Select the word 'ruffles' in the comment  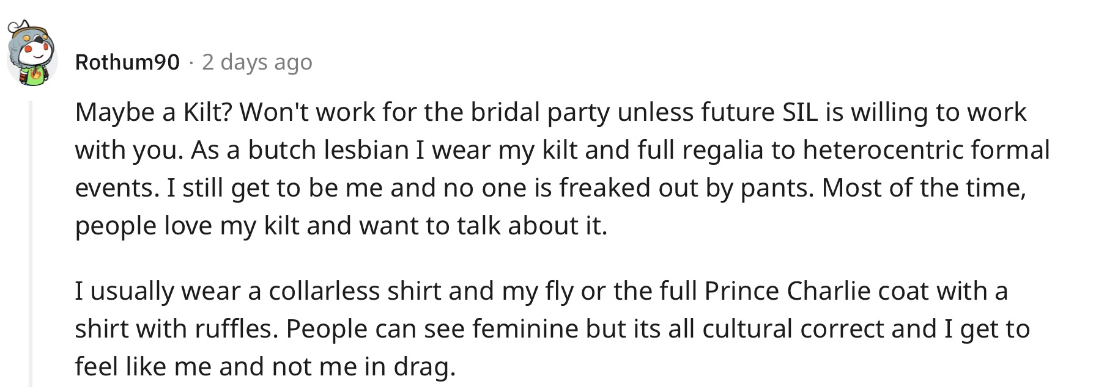click(237, 329)
